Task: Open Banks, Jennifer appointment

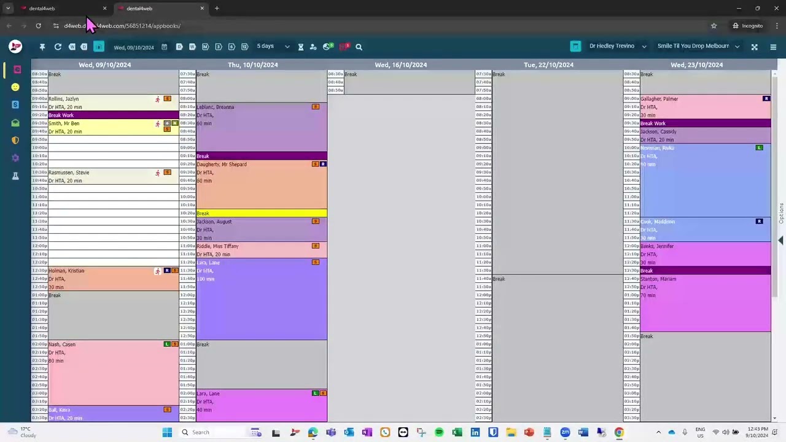Action: pos(706,254)
